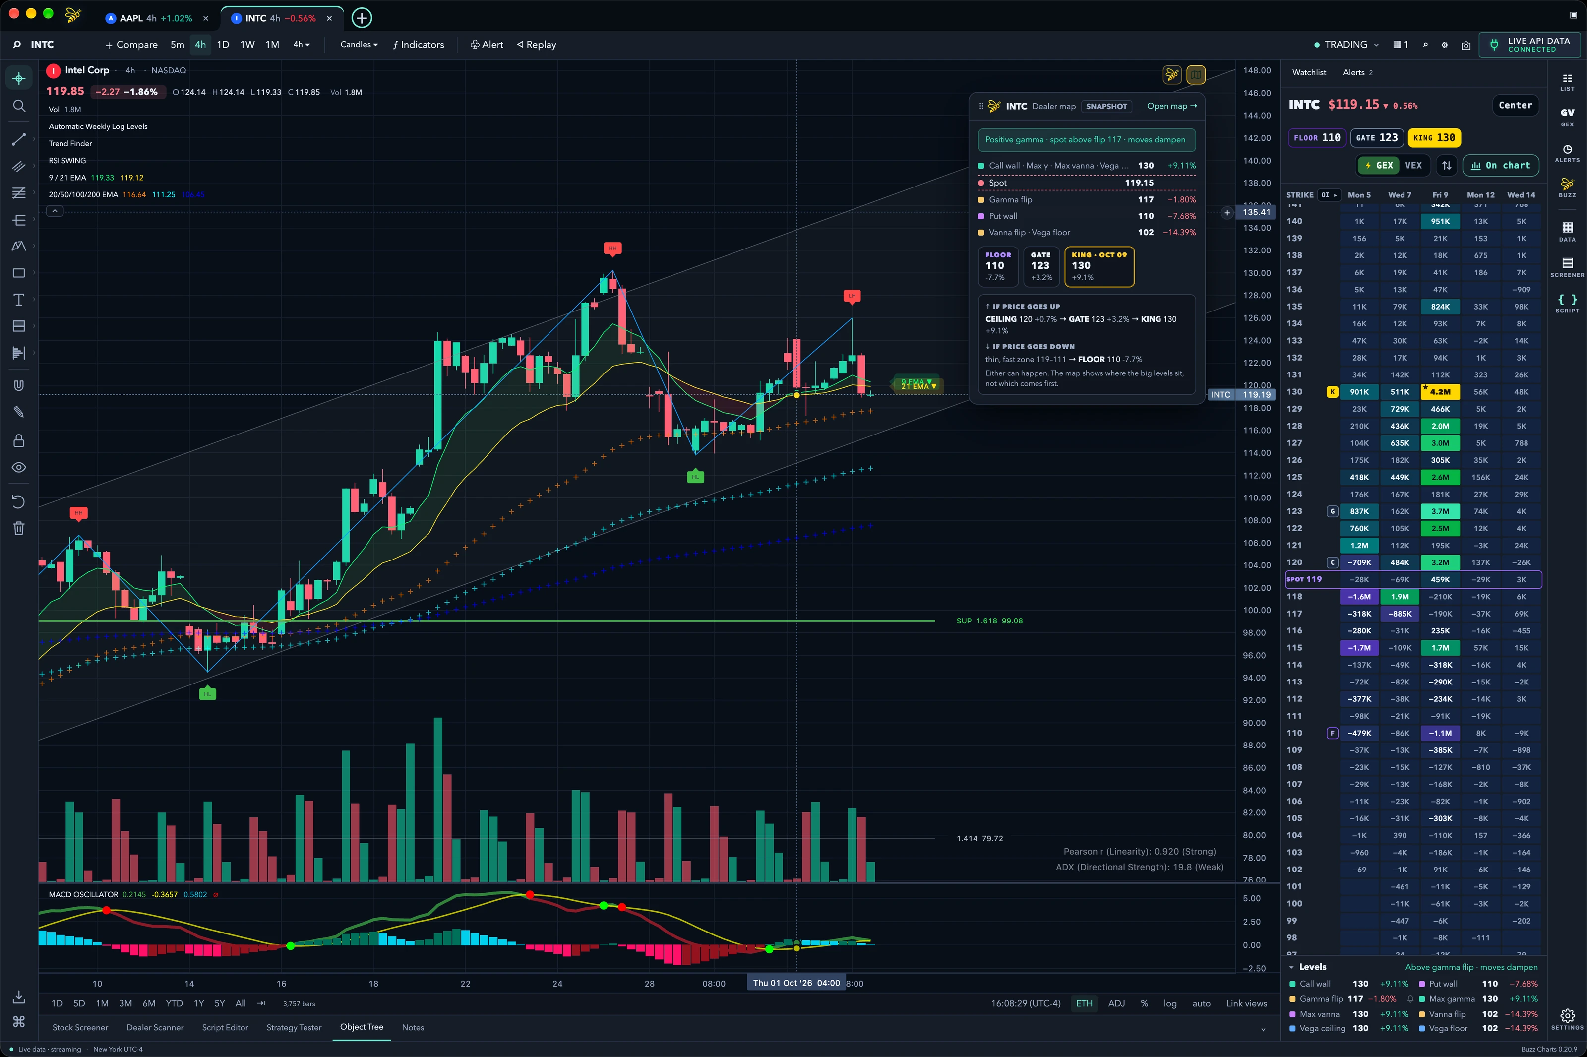The image size is (1587, 1057).
Task: Open the Dealer Scanner tab
Action: pyautogui.click(x=155, y=1027)
